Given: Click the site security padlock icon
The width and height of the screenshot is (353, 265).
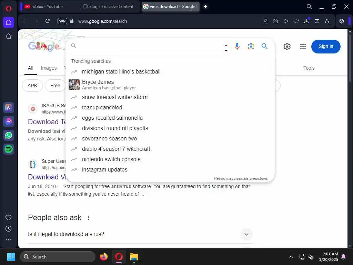Looking at the screenshot, I should click(x=72, y=21).
